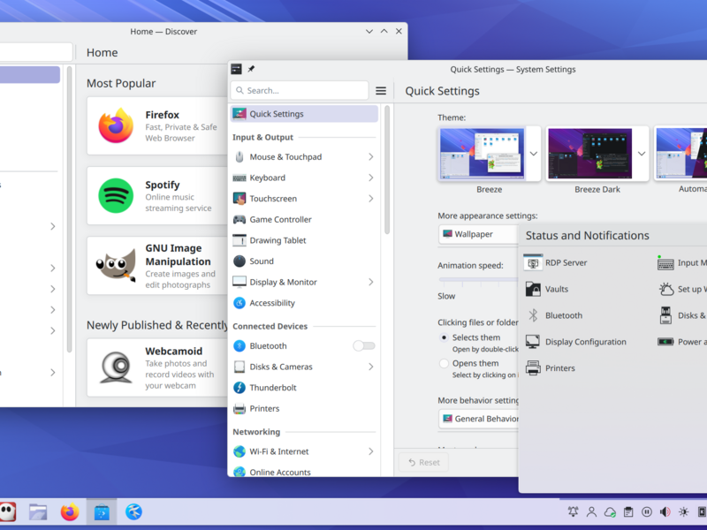Open the Webcamoid app card
This screenshot has height=530, width=707.
pyautogui.click(x=157, y=367)
